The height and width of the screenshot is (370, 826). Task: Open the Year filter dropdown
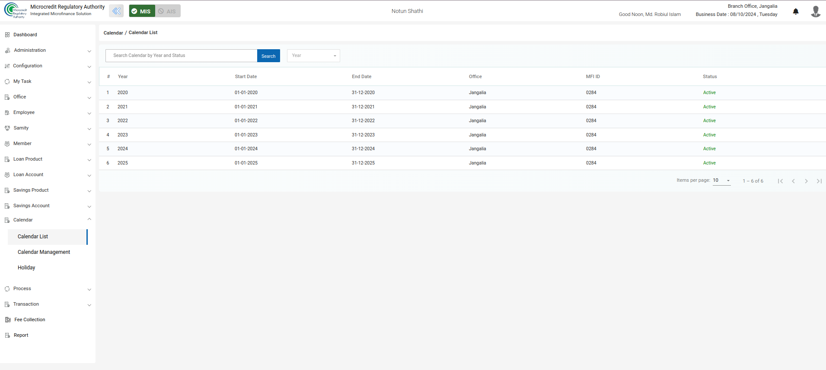pos(313,56)
